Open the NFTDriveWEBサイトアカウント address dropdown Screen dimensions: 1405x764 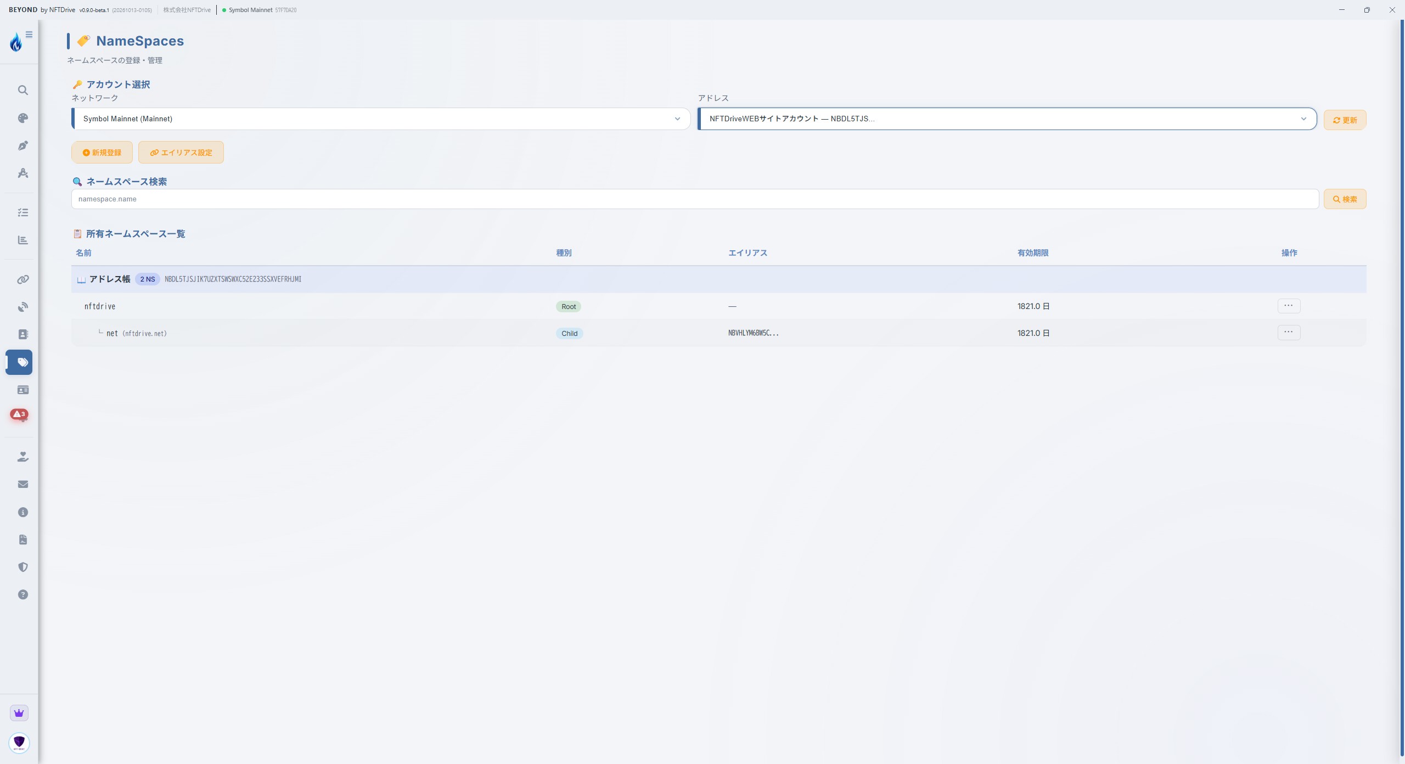click(x=1007, y=119)
